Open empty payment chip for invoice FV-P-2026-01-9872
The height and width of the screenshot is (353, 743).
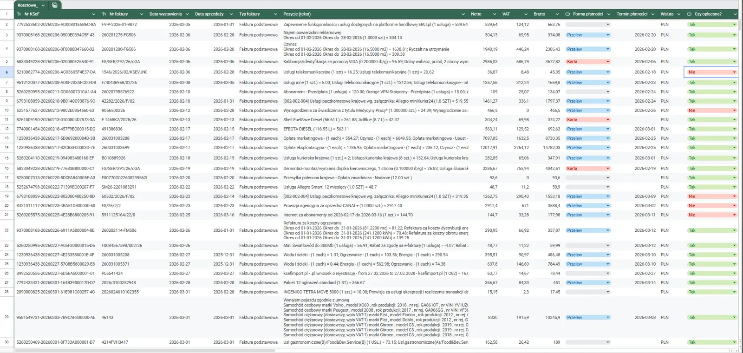[x=588, y=24]
